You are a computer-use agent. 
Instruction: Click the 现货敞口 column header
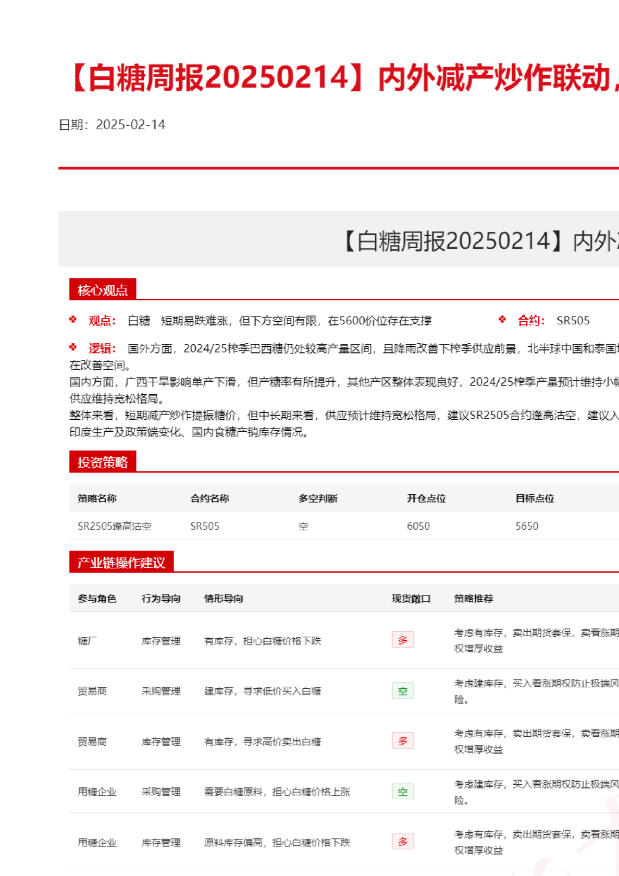click(x=411, y=599)
